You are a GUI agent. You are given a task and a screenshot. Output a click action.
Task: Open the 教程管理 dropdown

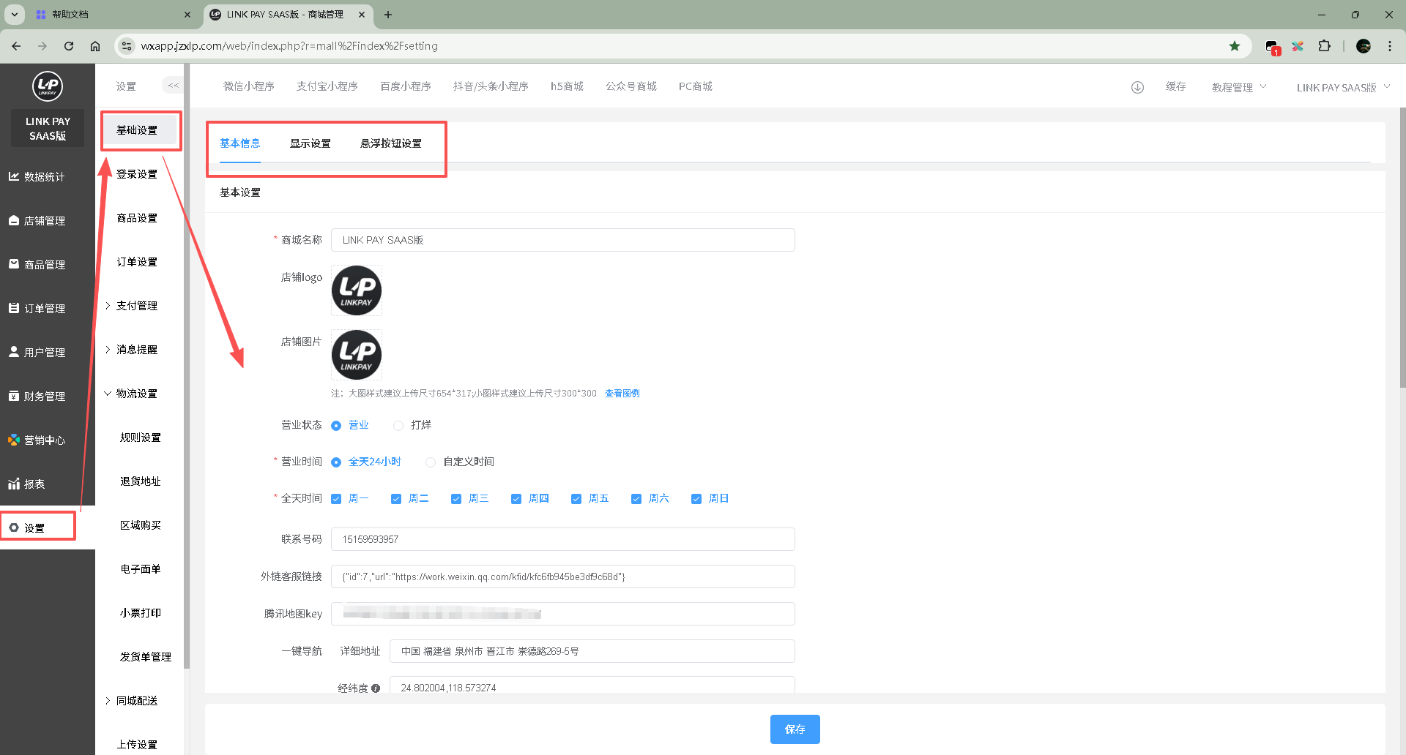(1238, 87)
